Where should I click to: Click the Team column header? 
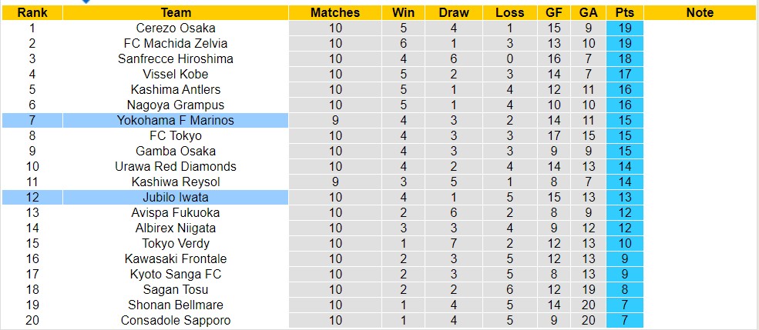[x=176, y=12]
